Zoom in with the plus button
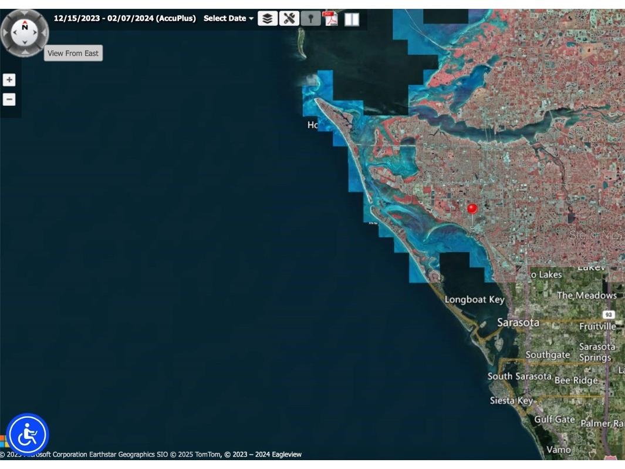This screenshot has height=469, width=625. [x=9, y=80]
